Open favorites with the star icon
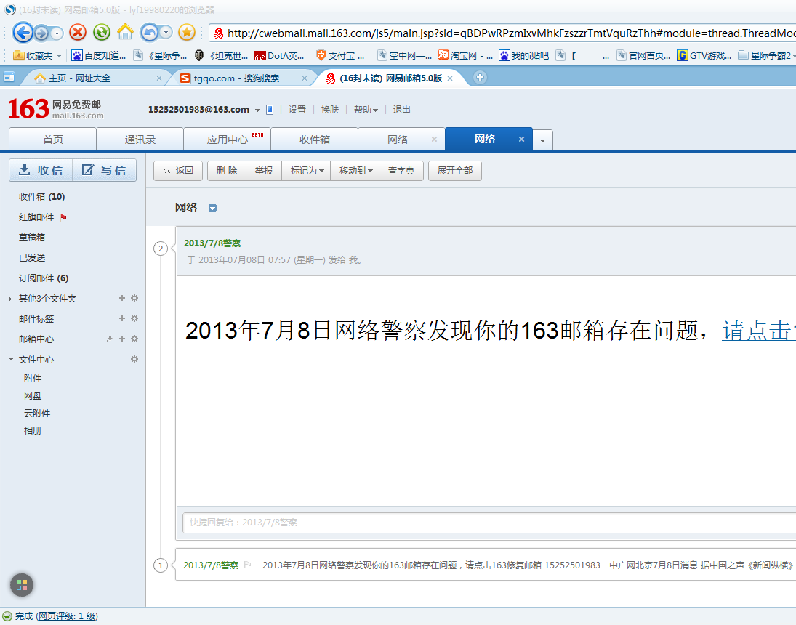Screen dimensions: 796x625 [x=188, y=32]
